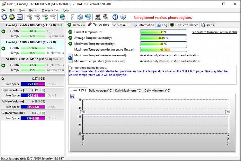Select the Daily Average (°C) graph tab

click(100, 91)
